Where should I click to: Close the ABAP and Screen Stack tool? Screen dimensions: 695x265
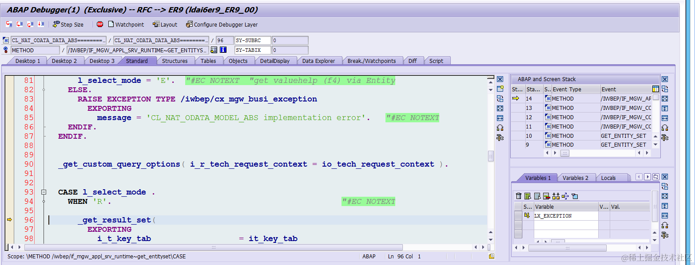tap(664, 79)
